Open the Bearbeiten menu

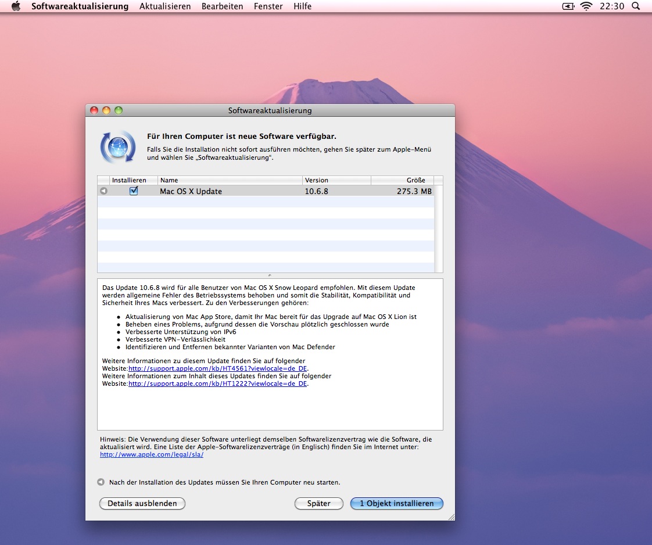(x=223, y=6)
